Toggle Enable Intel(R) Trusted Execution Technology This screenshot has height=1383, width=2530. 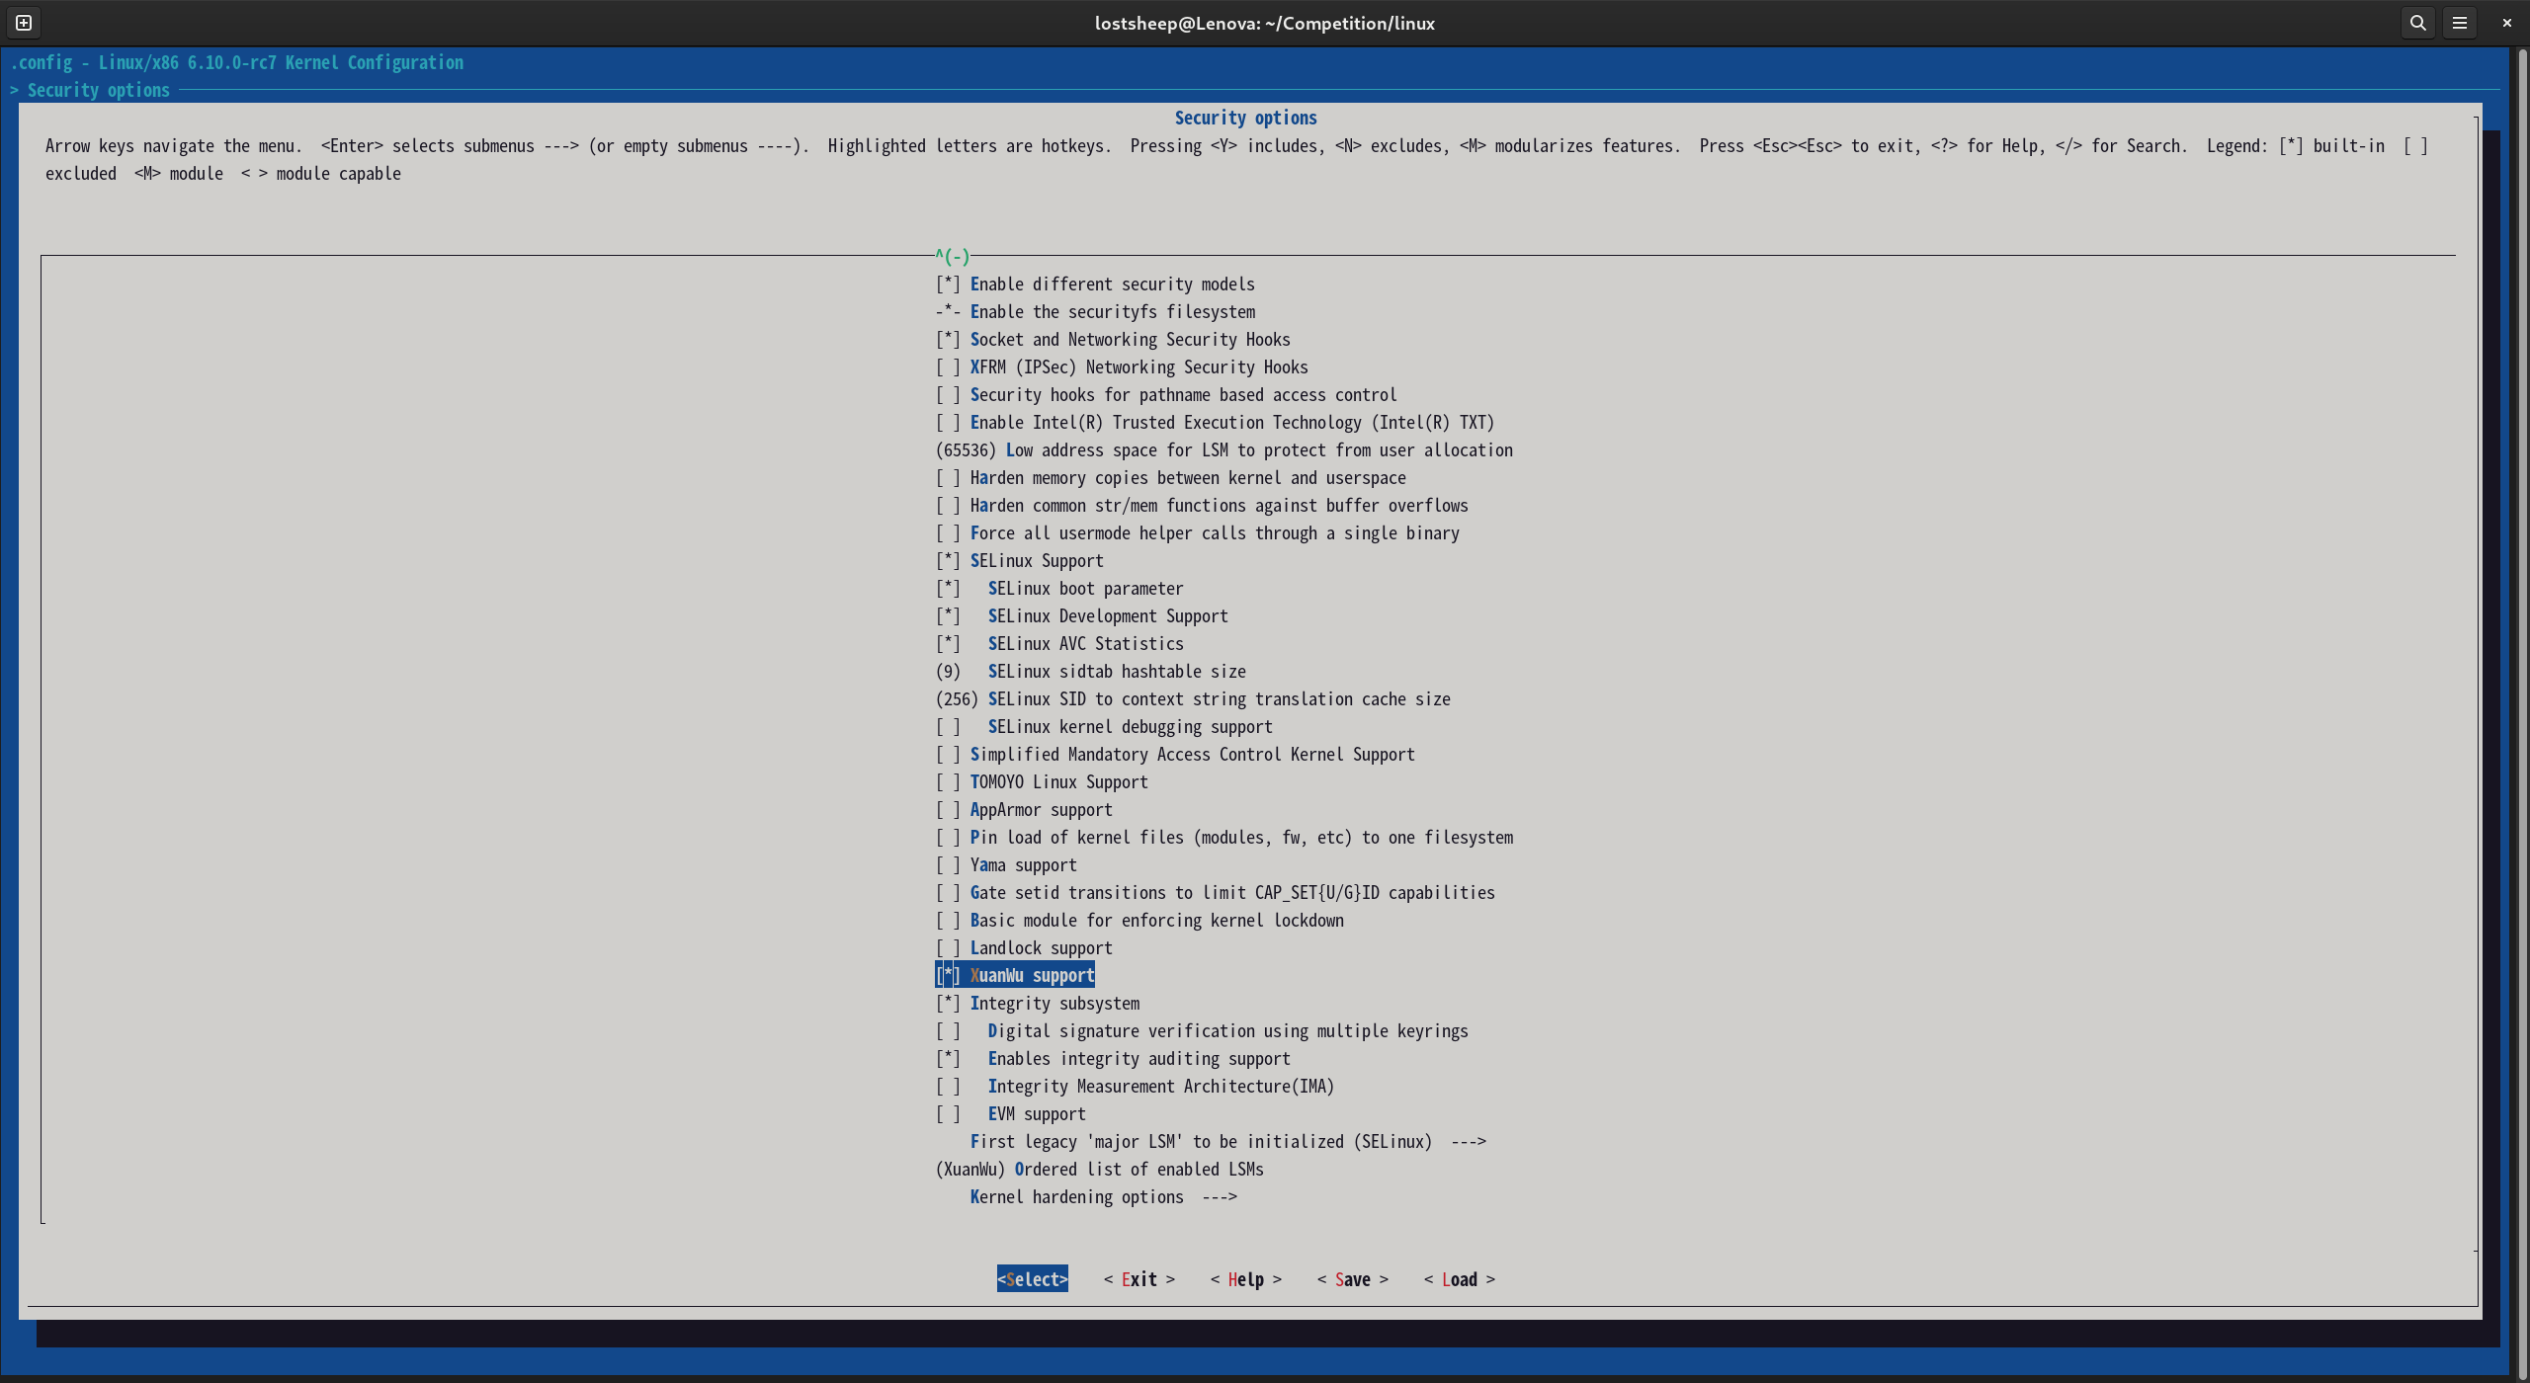[1215, 423]
